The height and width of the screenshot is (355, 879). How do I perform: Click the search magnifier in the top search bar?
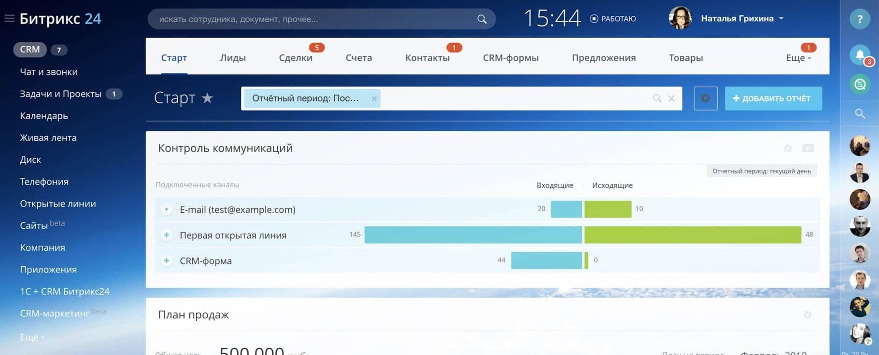click(482, 19)
